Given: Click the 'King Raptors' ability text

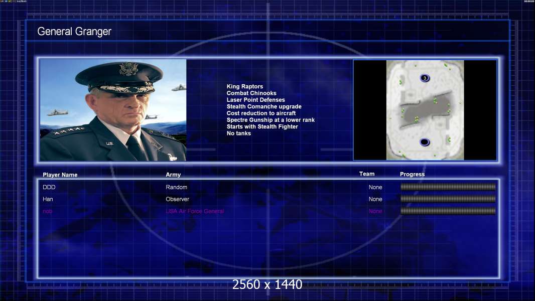Looking at the screenshot, I should coord(244,87).
